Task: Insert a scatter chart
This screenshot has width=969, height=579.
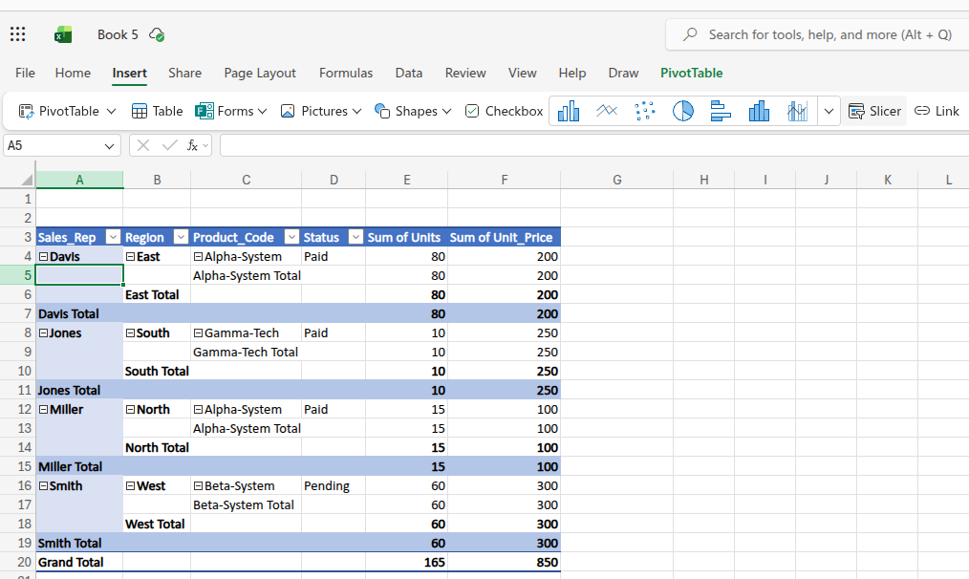Action: (645, 110)
